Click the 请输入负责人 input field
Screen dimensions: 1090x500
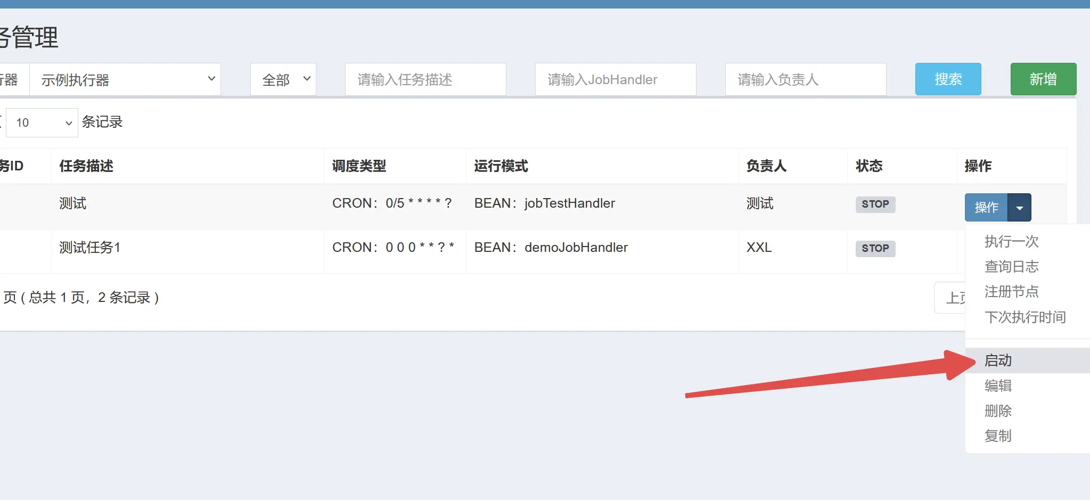tap(806, 79)
